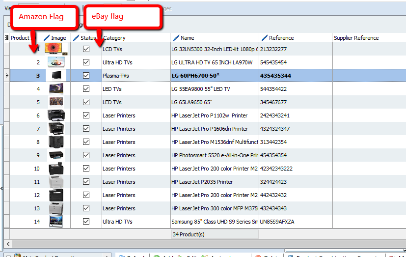Click the pencil Name column header
The height and width of the screenshot is (257, 406).
pyautogui.click(x=215, y=38)
